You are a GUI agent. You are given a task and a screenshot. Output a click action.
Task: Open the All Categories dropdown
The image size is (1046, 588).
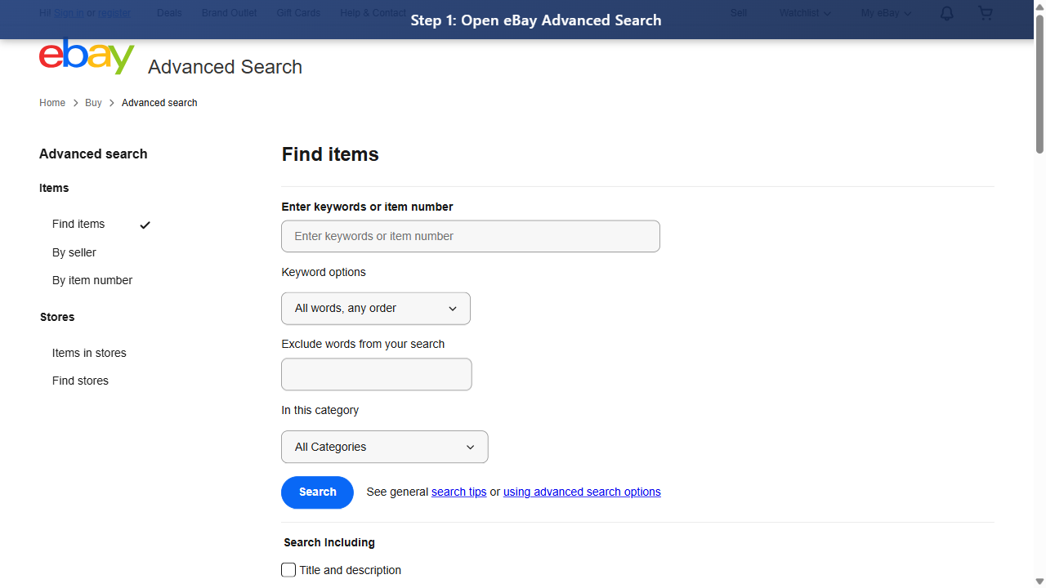[384, 447]
